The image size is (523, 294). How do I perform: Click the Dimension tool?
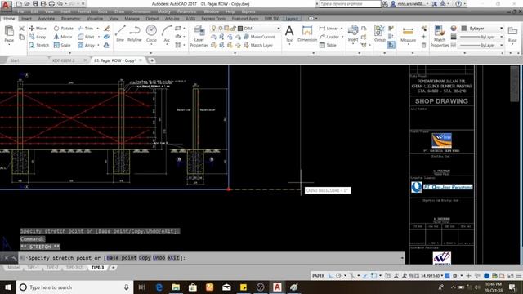[307, 33]
